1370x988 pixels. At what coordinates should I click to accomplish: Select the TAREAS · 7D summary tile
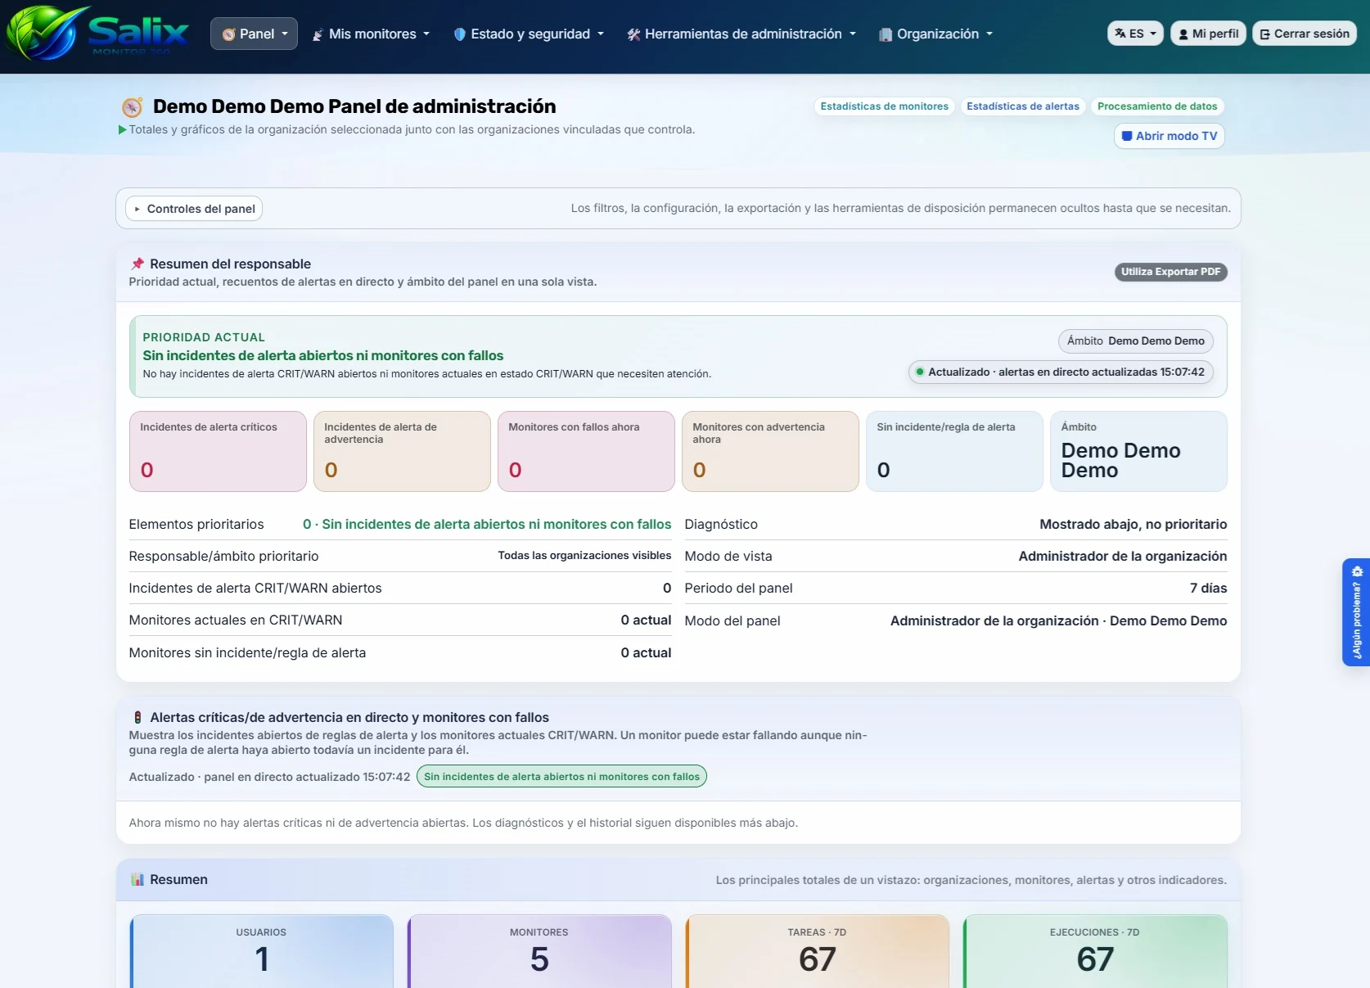coord(817,951)
